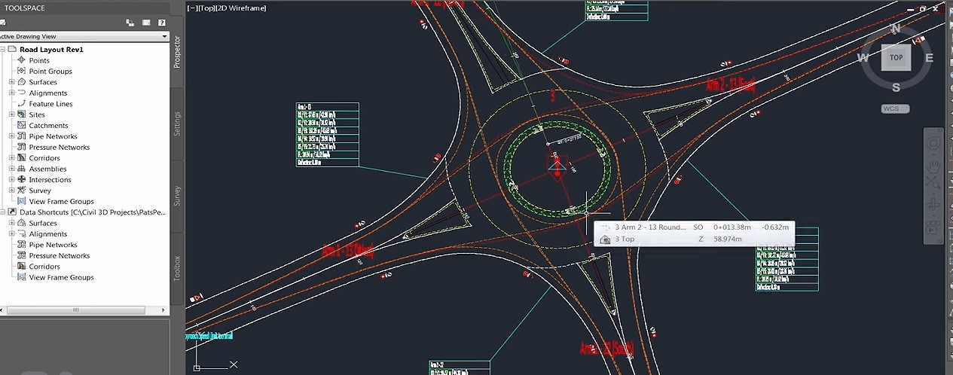The width and height of the screenshot is (953, 375).
Task: Click the E compass direction on ViewCube
Action: (929, 58)
